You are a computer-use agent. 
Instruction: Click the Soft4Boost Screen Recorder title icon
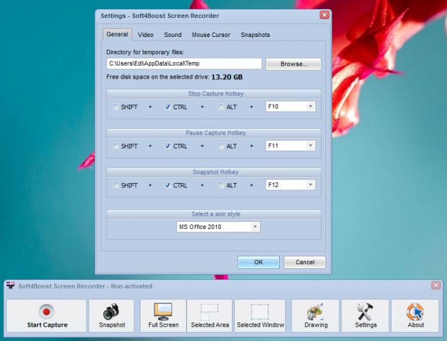point(11,286)
